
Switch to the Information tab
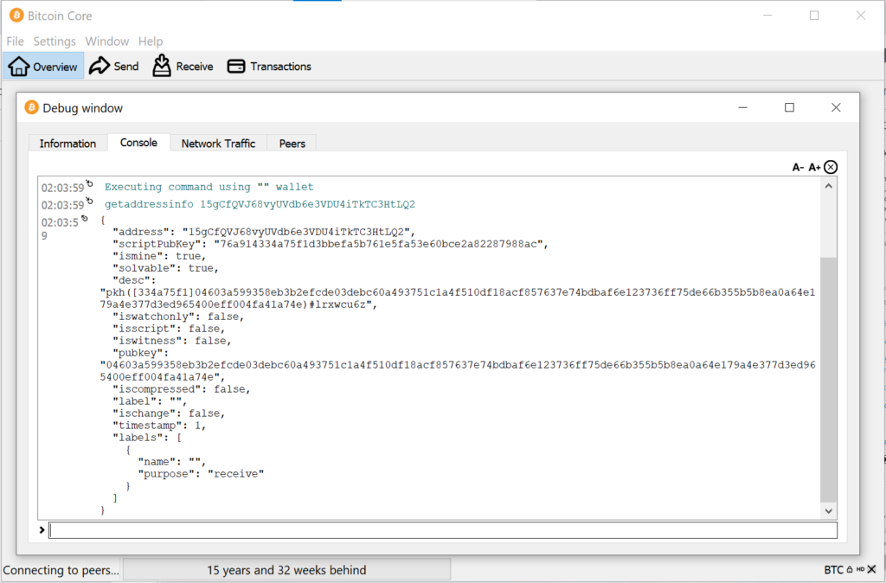click(67, 144)
